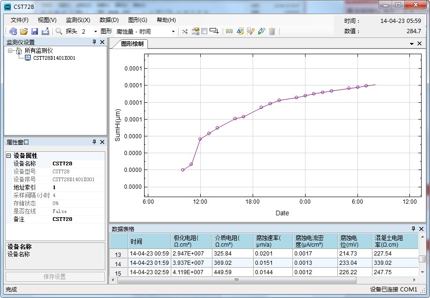
Task: Click the magnifier search icon
Action: point(59,31)
